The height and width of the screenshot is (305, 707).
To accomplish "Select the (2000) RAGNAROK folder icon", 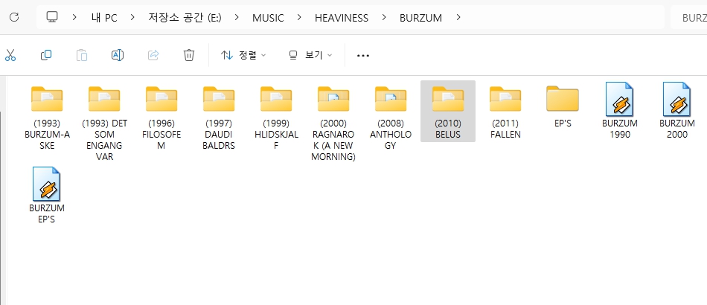I will click(x=333, y=99).
